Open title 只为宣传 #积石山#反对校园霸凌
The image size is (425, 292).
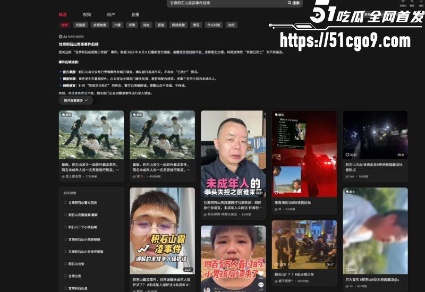point(372,279)
